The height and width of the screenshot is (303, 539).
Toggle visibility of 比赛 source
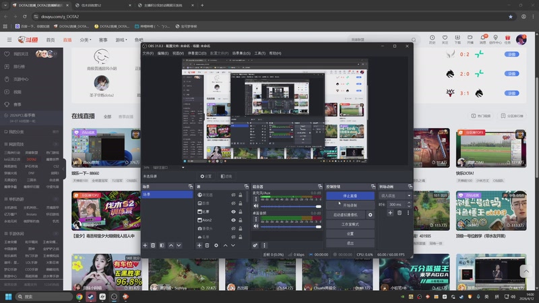coord(233,211)
